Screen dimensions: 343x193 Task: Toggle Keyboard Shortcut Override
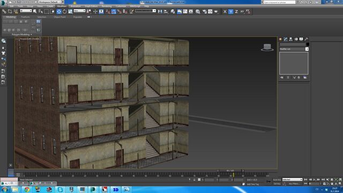(101, 11)
